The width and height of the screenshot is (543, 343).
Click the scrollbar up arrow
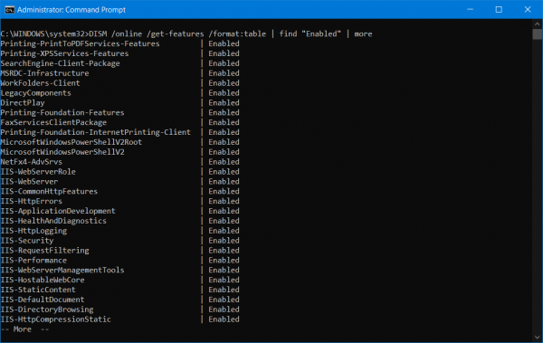[x=537, y=24]
